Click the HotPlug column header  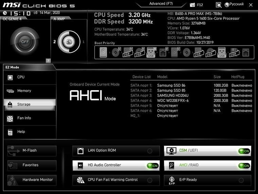(x=238, y=77)
